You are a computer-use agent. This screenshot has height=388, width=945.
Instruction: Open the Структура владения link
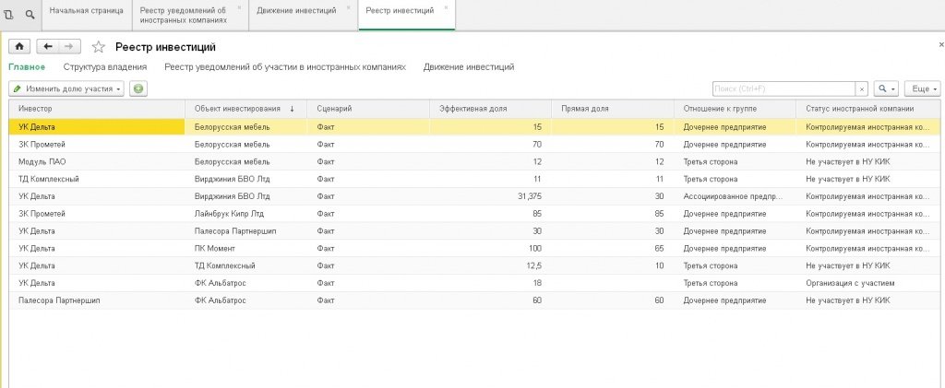105,67
